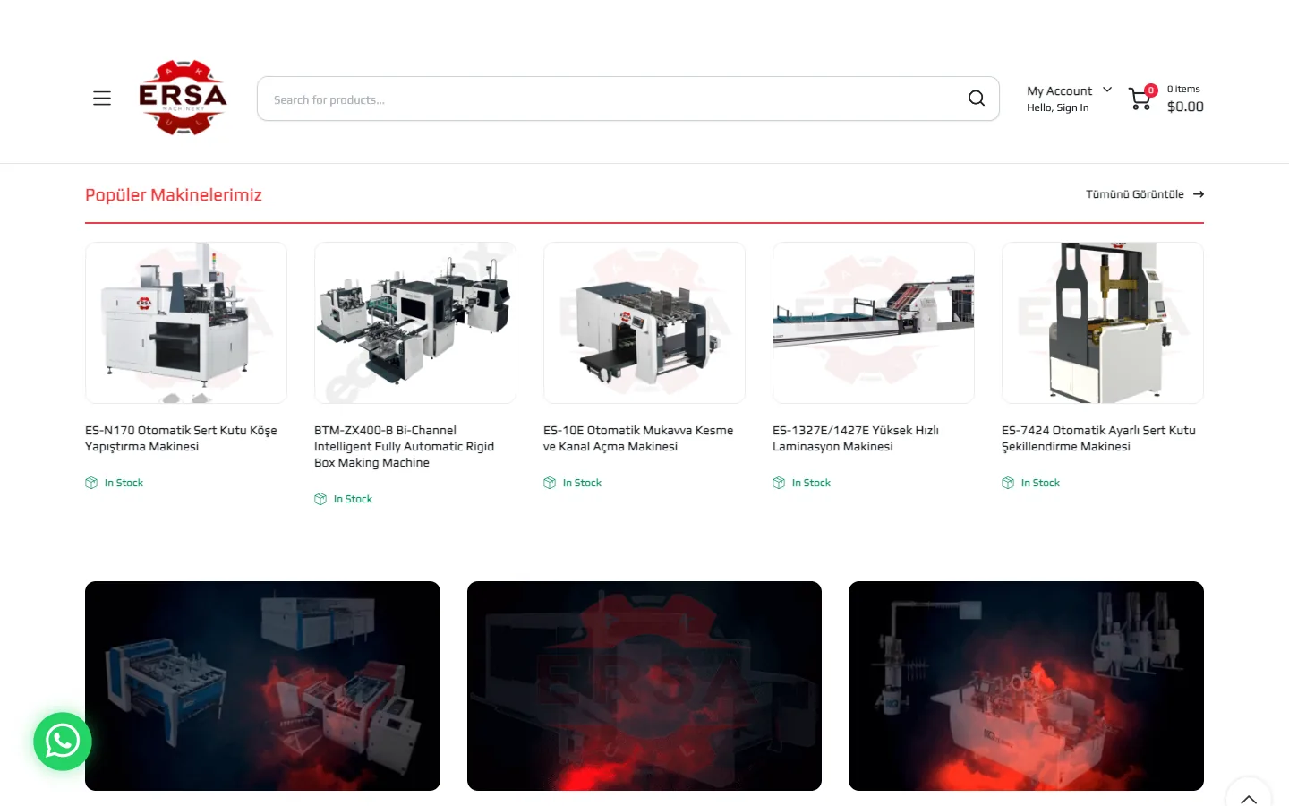The width and height of the screenshot is (1289, 806).
Task: Click In Stock text under BTM-ZX400-B
Action: coord(353,499)
